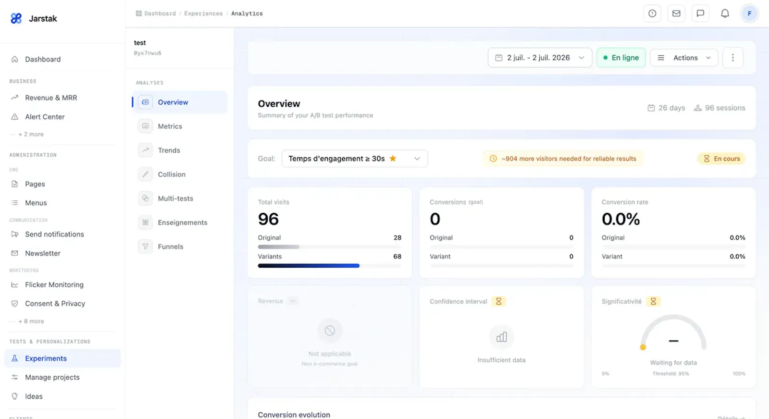Screen dimensions: 769x419
Task: Open the Goal dropdown Temps d'engagement
Action: [x=355, y=159]
